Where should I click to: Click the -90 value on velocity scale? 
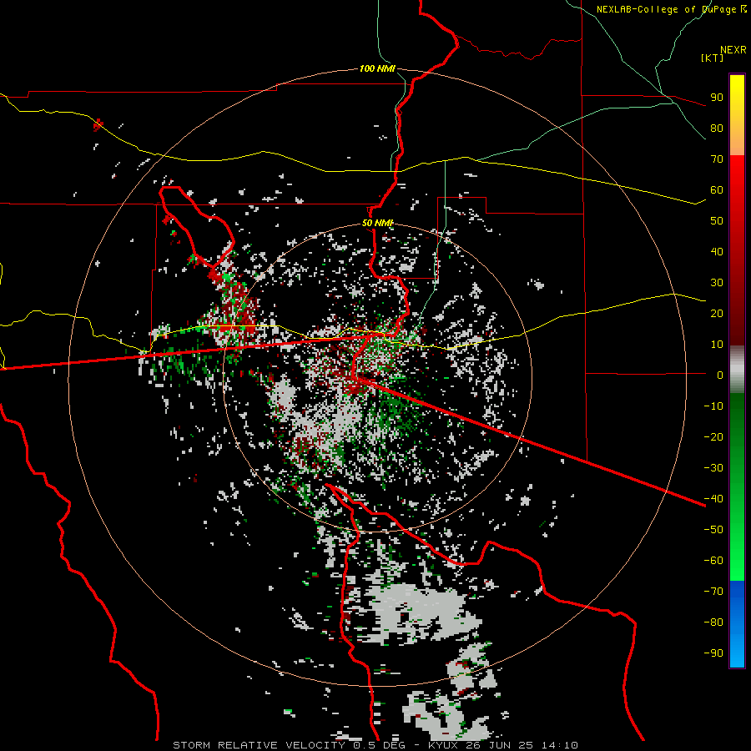713,653
